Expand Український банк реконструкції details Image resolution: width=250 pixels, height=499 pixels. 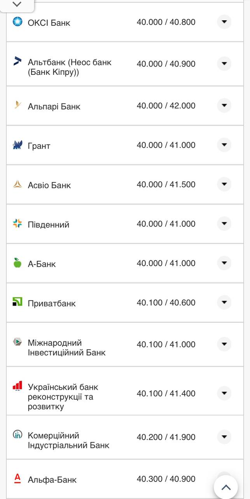(x=224, y=393)
